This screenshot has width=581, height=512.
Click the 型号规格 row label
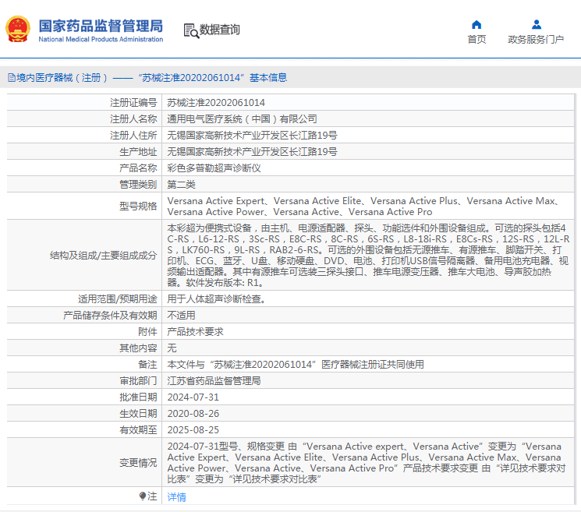(138, 207)
